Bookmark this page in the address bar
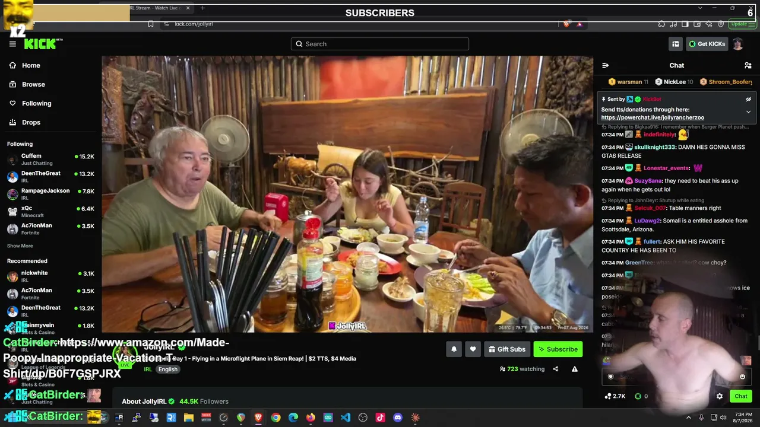Image resolution: width=760 pixels, height=427 pixels. (x=151, y=24)
